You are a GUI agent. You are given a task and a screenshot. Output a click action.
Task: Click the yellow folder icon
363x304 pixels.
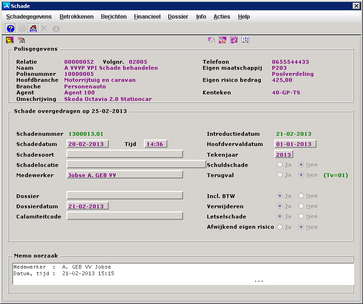coord(10,40)
